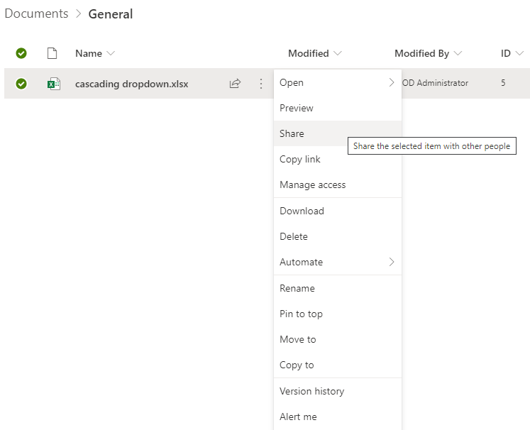The height and width of the screenshot is (430, 530).
Task: Click the OD Administrator modified-by cell
Action: pyautogui.click(x=436, y=83)
